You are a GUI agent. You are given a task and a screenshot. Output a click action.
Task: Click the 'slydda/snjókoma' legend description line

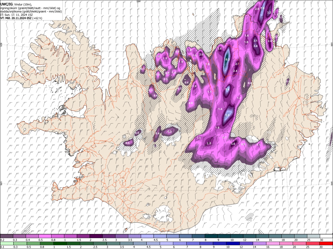(31, 11)
